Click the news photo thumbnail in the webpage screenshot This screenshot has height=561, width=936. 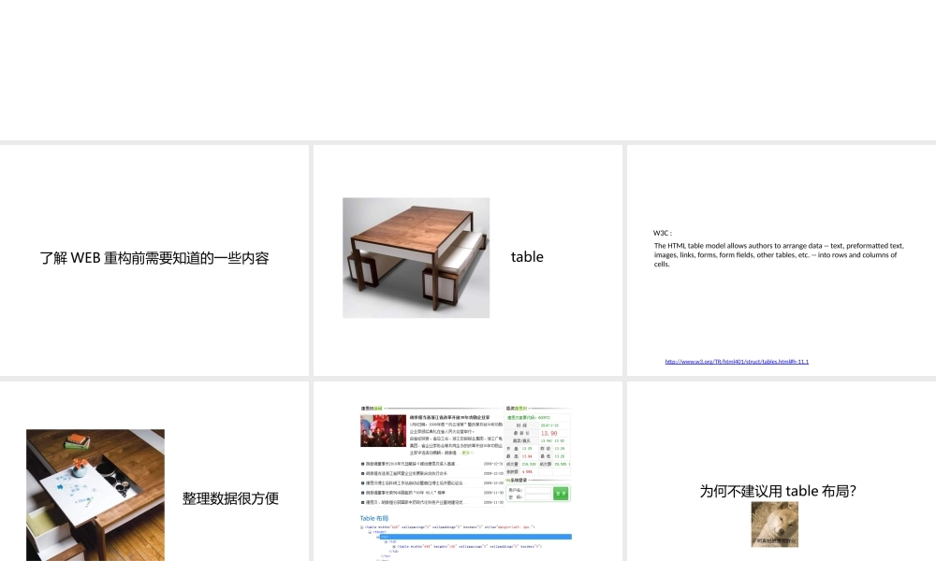click(384, 431)
